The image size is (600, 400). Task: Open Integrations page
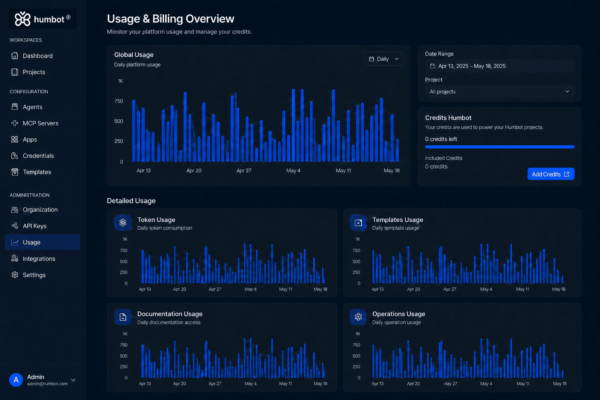pos(43,259)
